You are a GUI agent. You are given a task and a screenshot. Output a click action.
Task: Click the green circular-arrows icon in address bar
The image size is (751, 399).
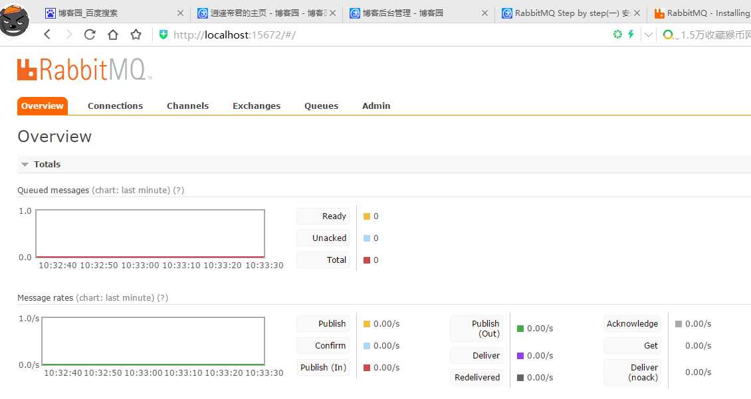pos(617,35)
